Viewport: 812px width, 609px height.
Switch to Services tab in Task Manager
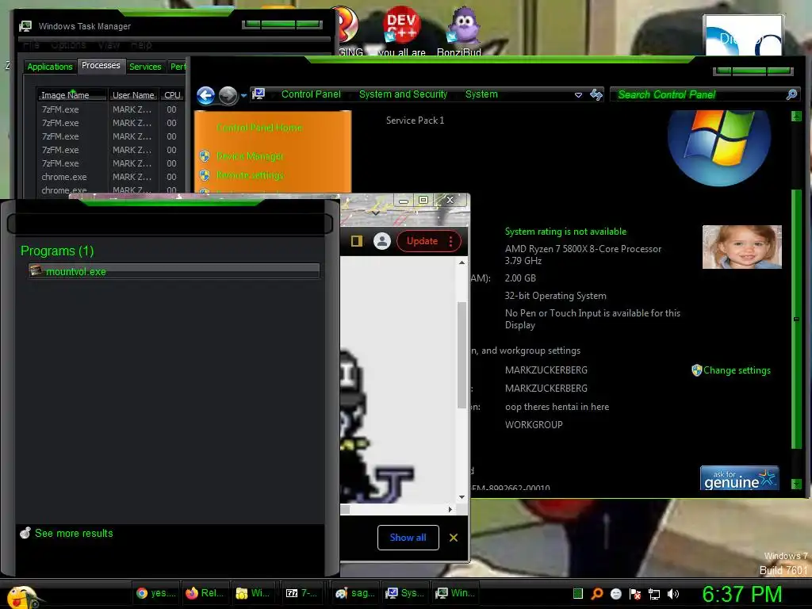pos(145,67)
